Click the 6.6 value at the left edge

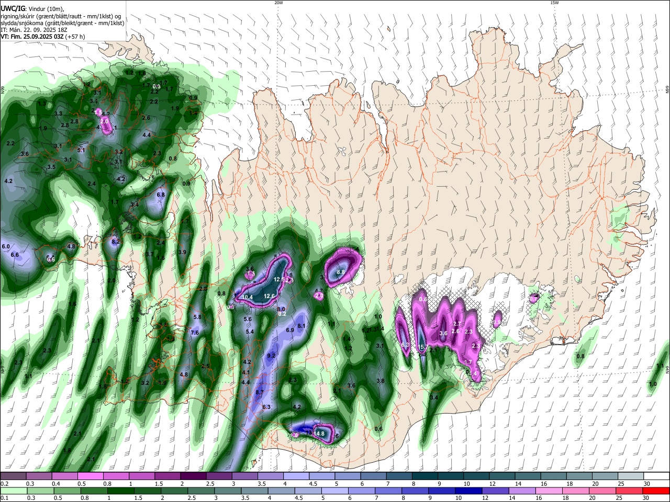[x=15, y=255]
